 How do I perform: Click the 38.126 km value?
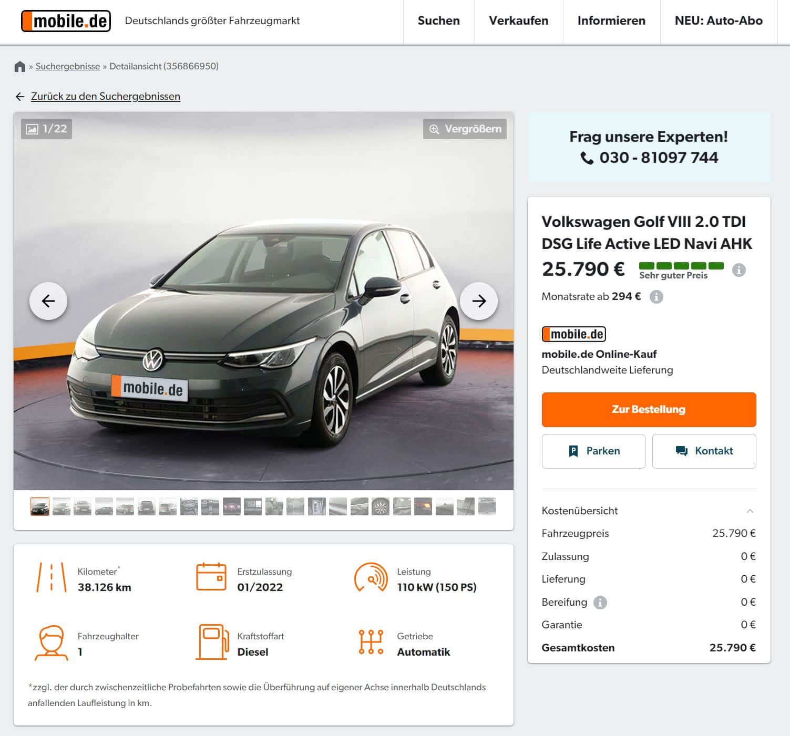[105, 587]
